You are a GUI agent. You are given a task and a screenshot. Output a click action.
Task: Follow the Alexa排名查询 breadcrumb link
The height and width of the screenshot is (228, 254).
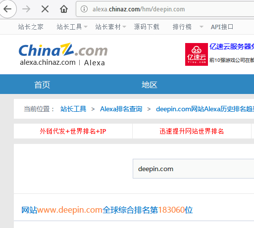(x=121, y=109)
